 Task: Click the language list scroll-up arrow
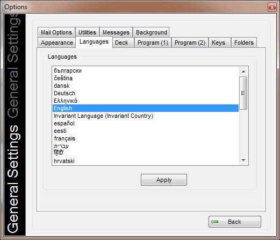click(243, 72)
